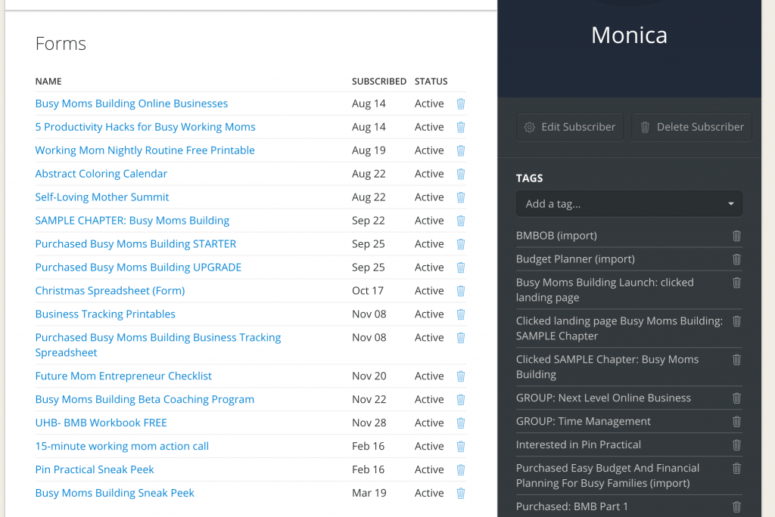The image size is (775, 517).
Task: Delete the Busy Moms Building Online Businesses form subscription
Action: pos(461,104)
